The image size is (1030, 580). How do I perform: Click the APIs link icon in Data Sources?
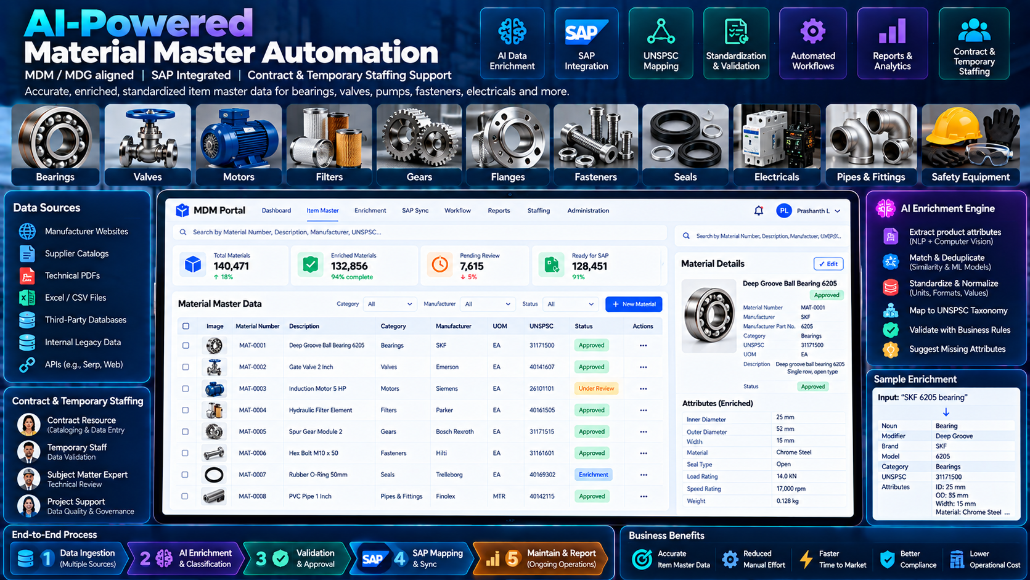tap(27, 365)
